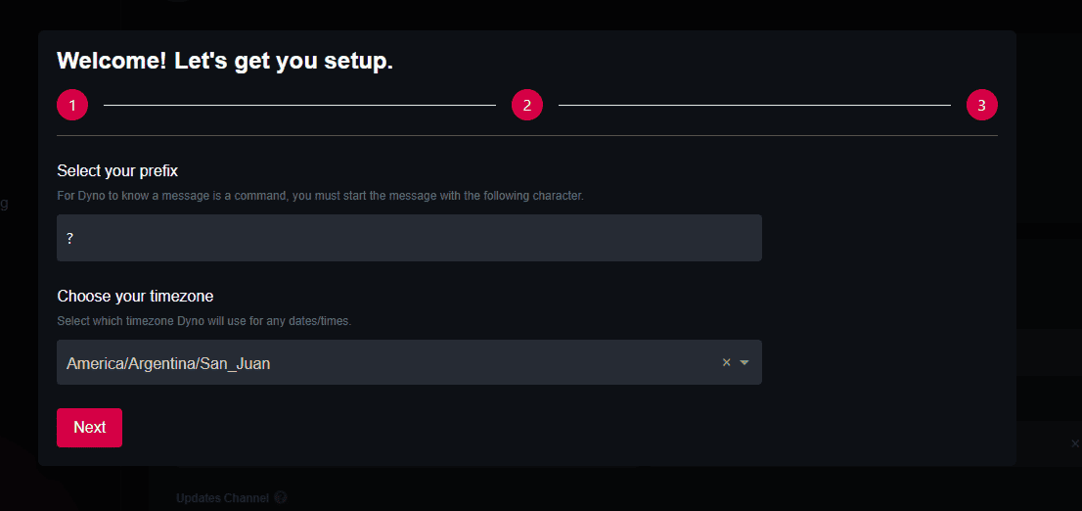Click the prefix input field
Screen dimensions: 1082x511
tap(409, 238)
